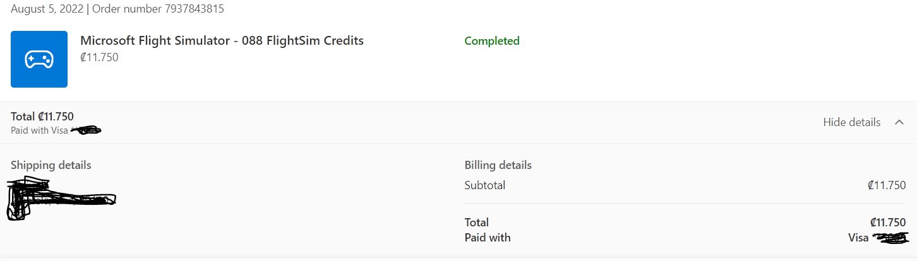The width and height of the screenshot is (917, 261).
Task: Click the price below the product title
Action: point(99,57)
